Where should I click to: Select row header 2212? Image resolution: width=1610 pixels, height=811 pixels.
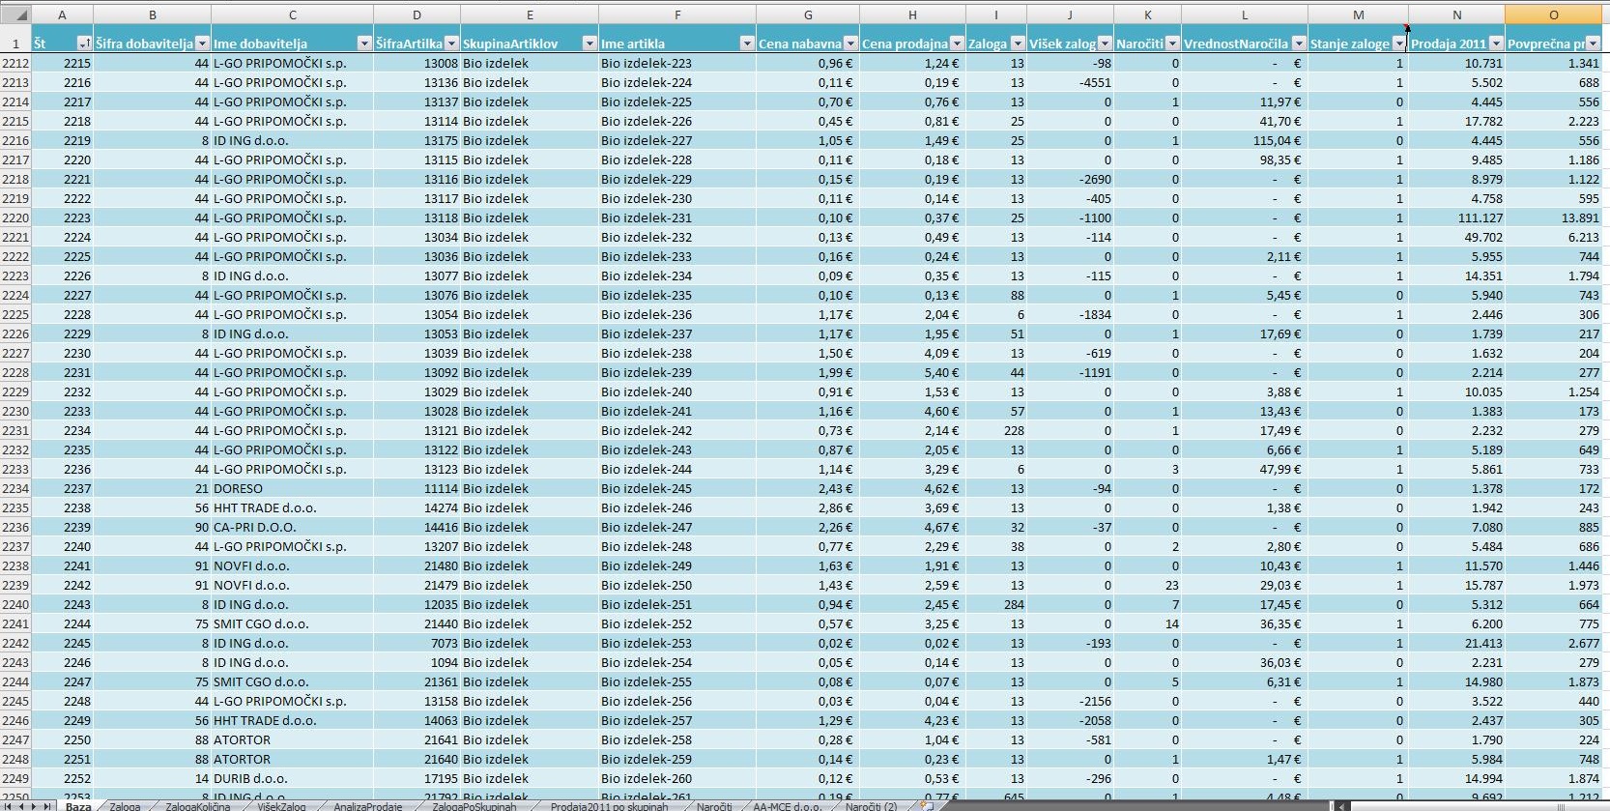pyautogui.click(x=15, y=63)
